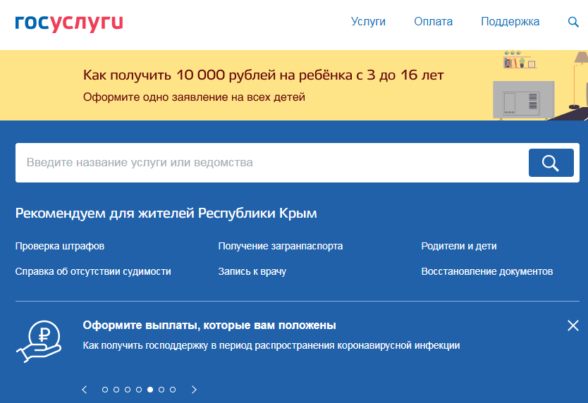Screen dimensions: 588x403
Task: Click the header magnifier search icon
Action: 573,22
